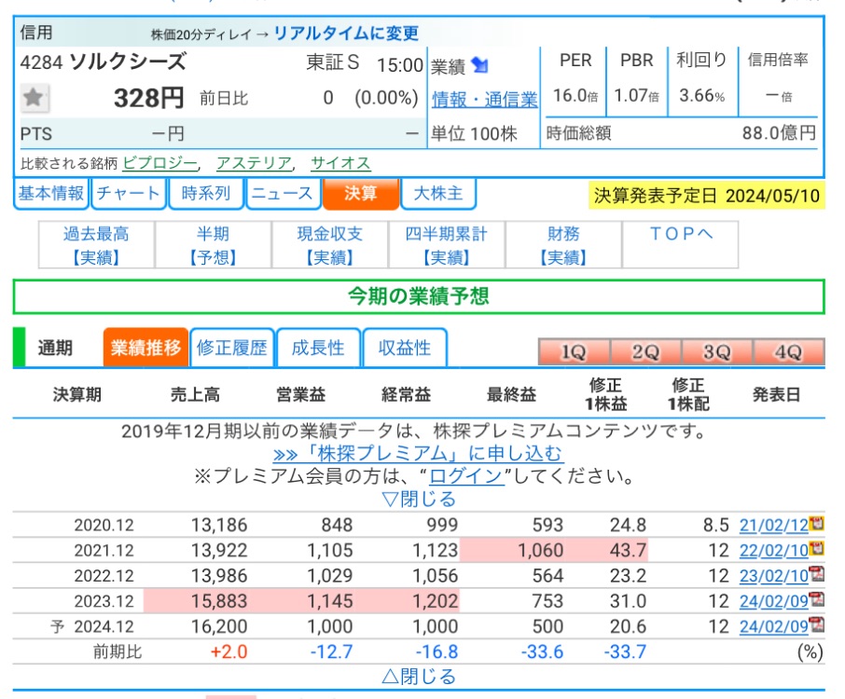This screenshot has height=699, width=845.
Task: Open PDF icon next to 23/02/10
Action: tap(817, 573)
